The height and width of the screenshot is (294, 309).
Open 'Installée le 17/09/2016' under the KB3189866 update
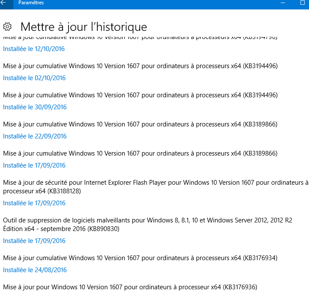click(34, 165)
